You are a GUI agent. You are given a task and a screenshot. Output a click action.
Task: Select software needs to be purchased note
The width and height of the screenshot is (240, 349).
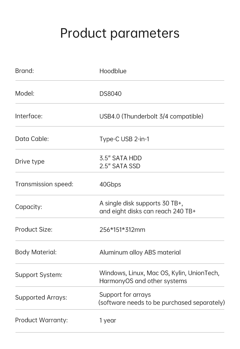click(162, 303)
